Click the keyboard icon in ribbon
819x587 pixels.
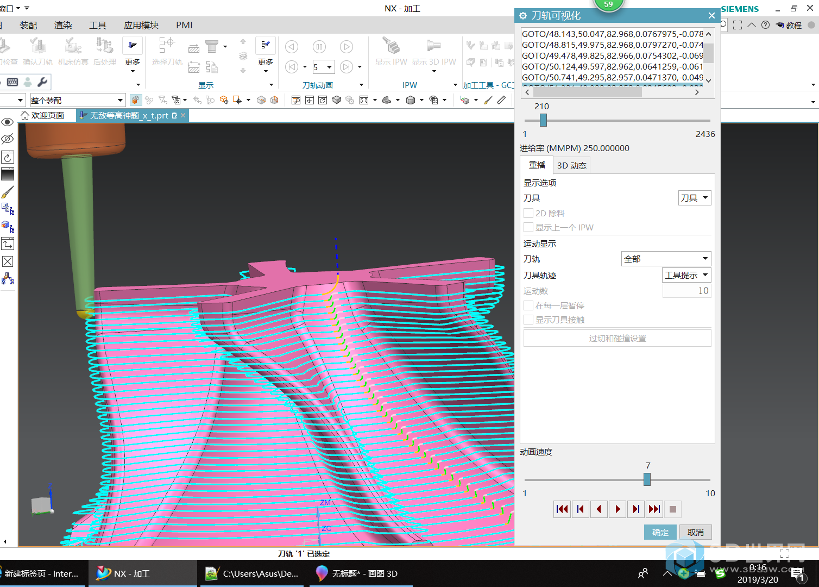(12, 82)
